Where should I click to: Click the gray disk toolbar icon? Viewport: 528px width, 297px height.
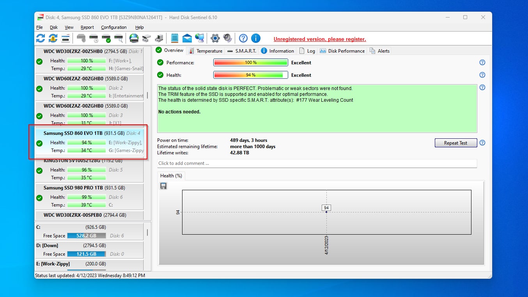click(x=81, y=38)
